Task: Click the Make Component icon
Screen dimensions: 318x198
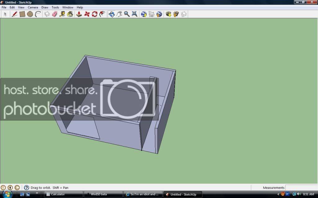Action: [x=47, y=14]
